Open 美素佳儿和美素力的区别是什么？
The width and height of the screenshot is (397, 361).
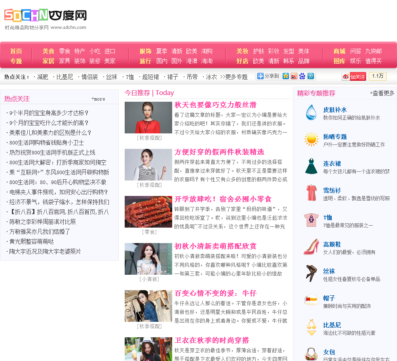(50, 133)
